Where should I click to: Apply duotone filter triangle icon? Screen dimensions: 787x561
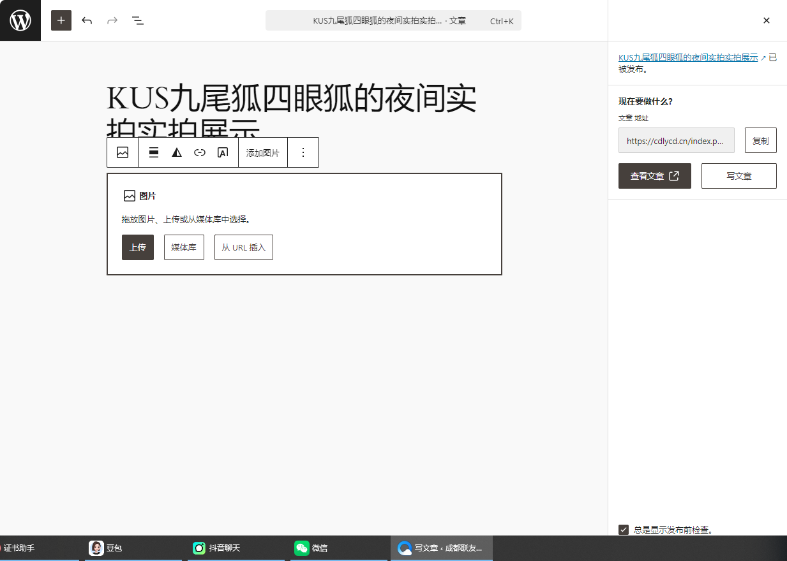click(177, 152)
